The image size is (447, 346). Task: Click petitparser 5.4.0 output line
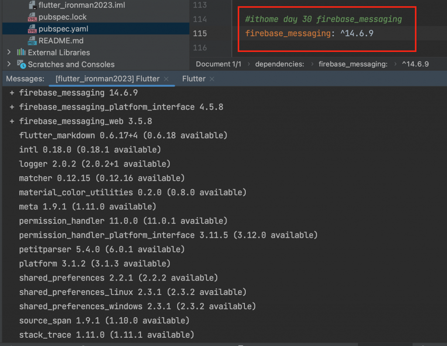point(102,250)
